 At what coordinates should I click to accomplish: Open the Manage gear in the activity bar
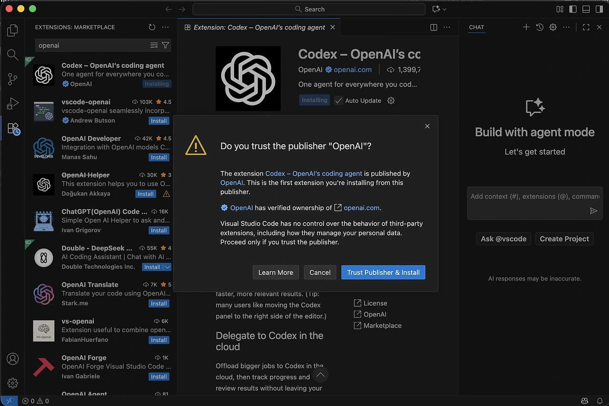tap(13, 383)
